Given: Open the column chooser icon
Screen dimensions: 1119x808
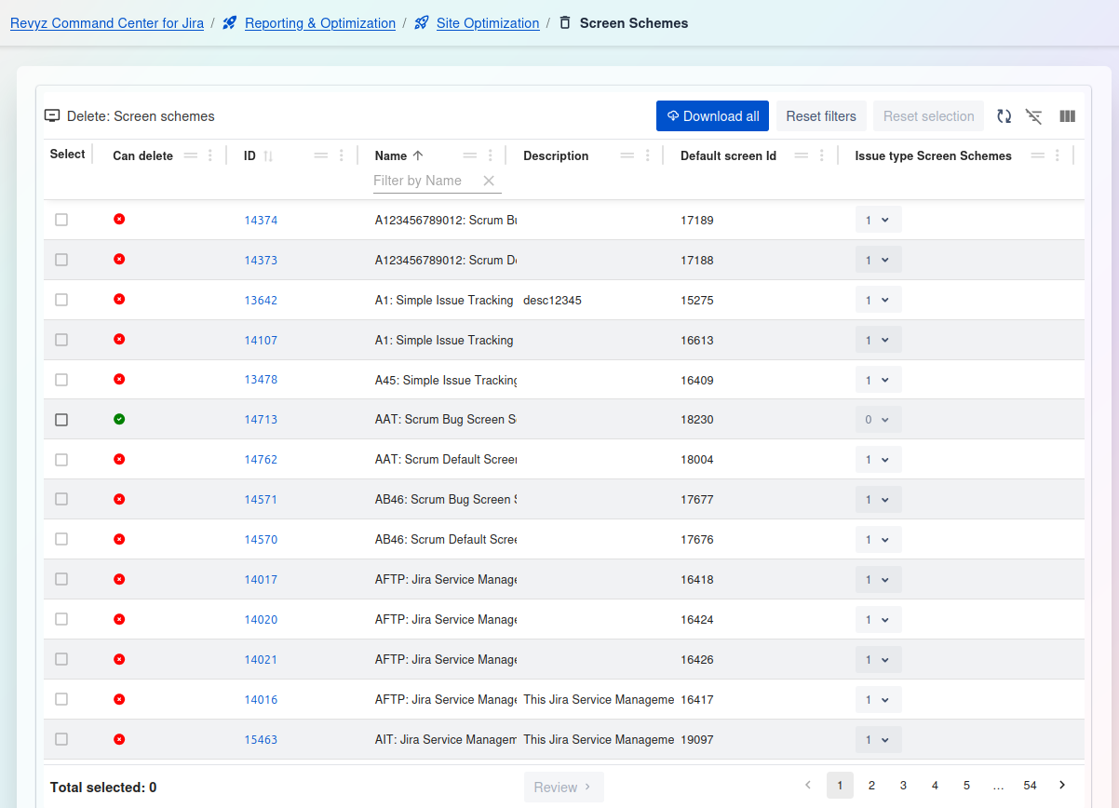Looking at the screenshot, I should click(1067, 116).
